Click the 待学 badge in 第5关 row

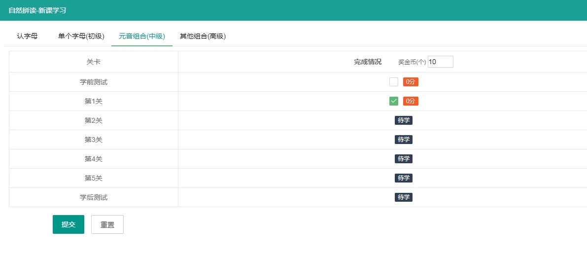click(404, 178)
